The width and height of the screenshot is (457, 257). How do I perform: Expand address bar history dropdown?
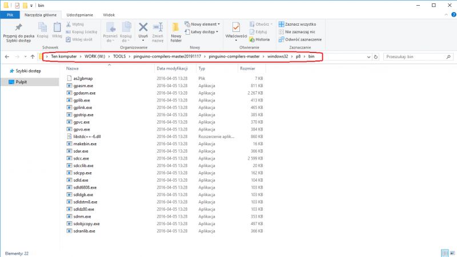click(368, 56)
